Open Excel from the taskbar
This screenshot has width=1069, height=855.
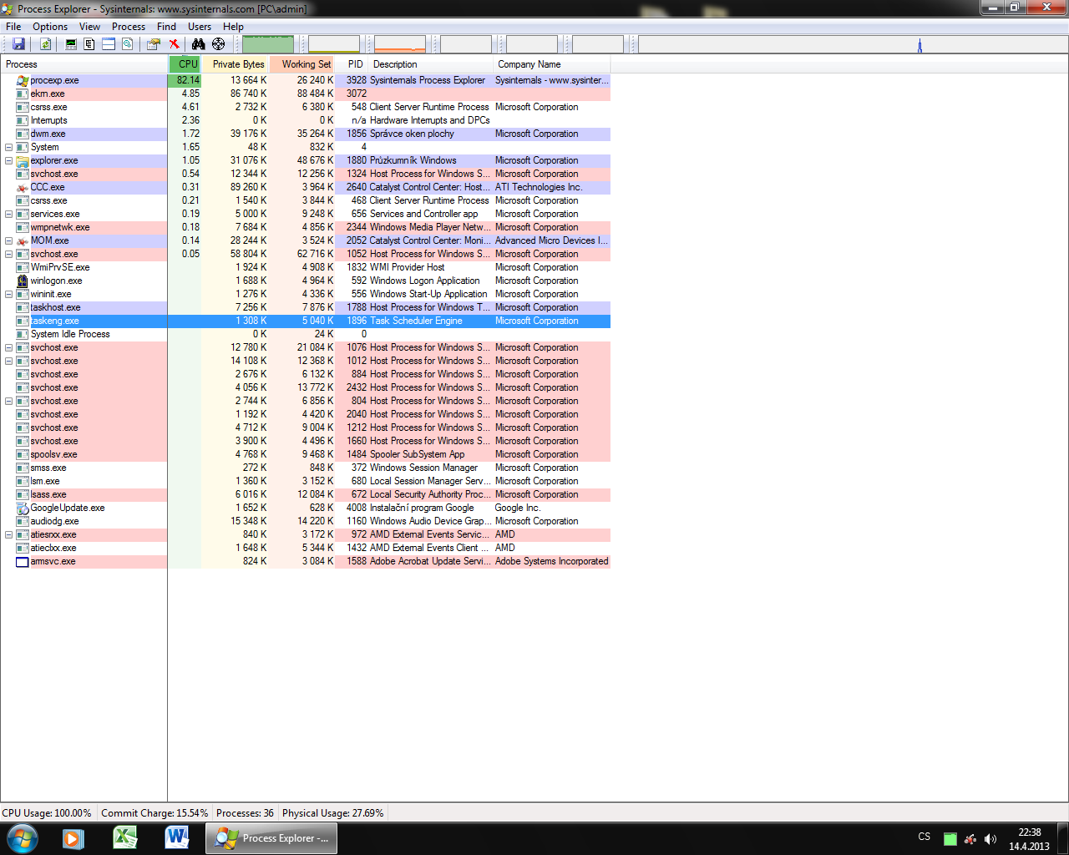pos(125,838)
